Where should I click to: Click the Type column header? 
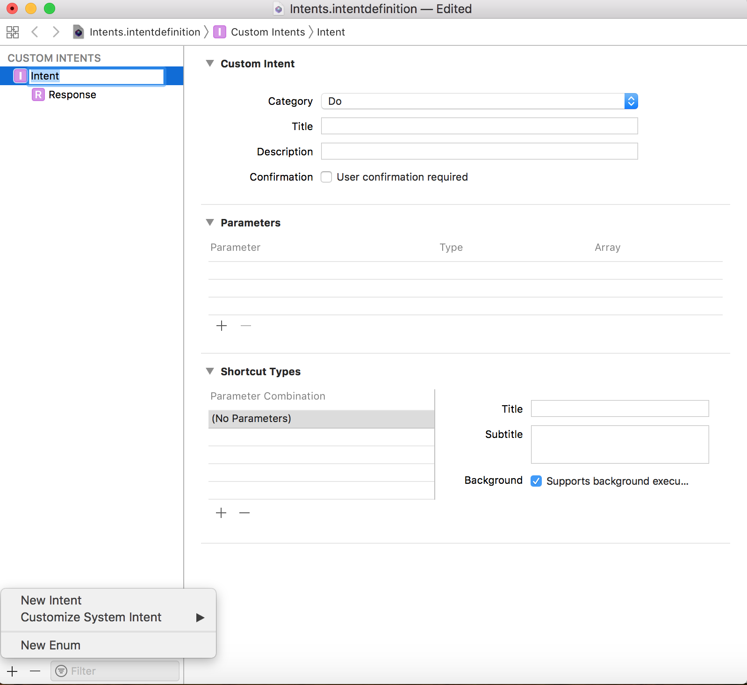(x=451, y=247)
